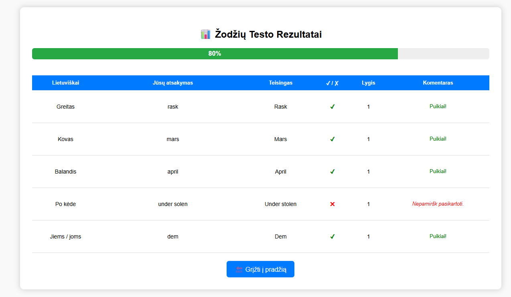The width and height of the screenshot is (511, 297).
Task: Click the Lithuanian word Balandis
Action: (x=65, y=172)
